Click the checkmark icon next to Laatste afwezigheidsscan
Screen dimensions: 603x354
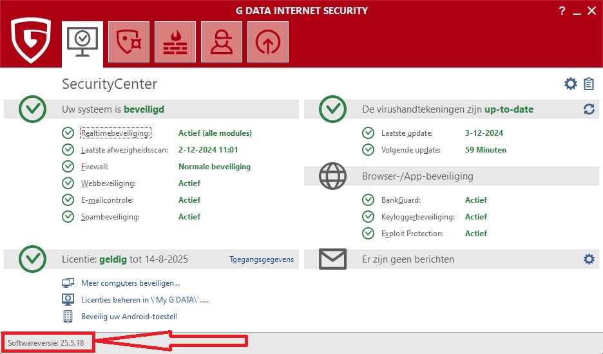coord(68,149)
